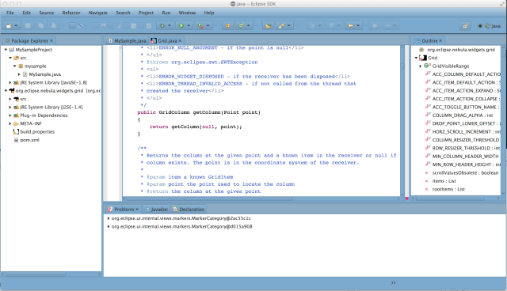Screen dimensions: 507x291
Task: Click the Last Edit Location arrow icon
Action: (351, 25)
